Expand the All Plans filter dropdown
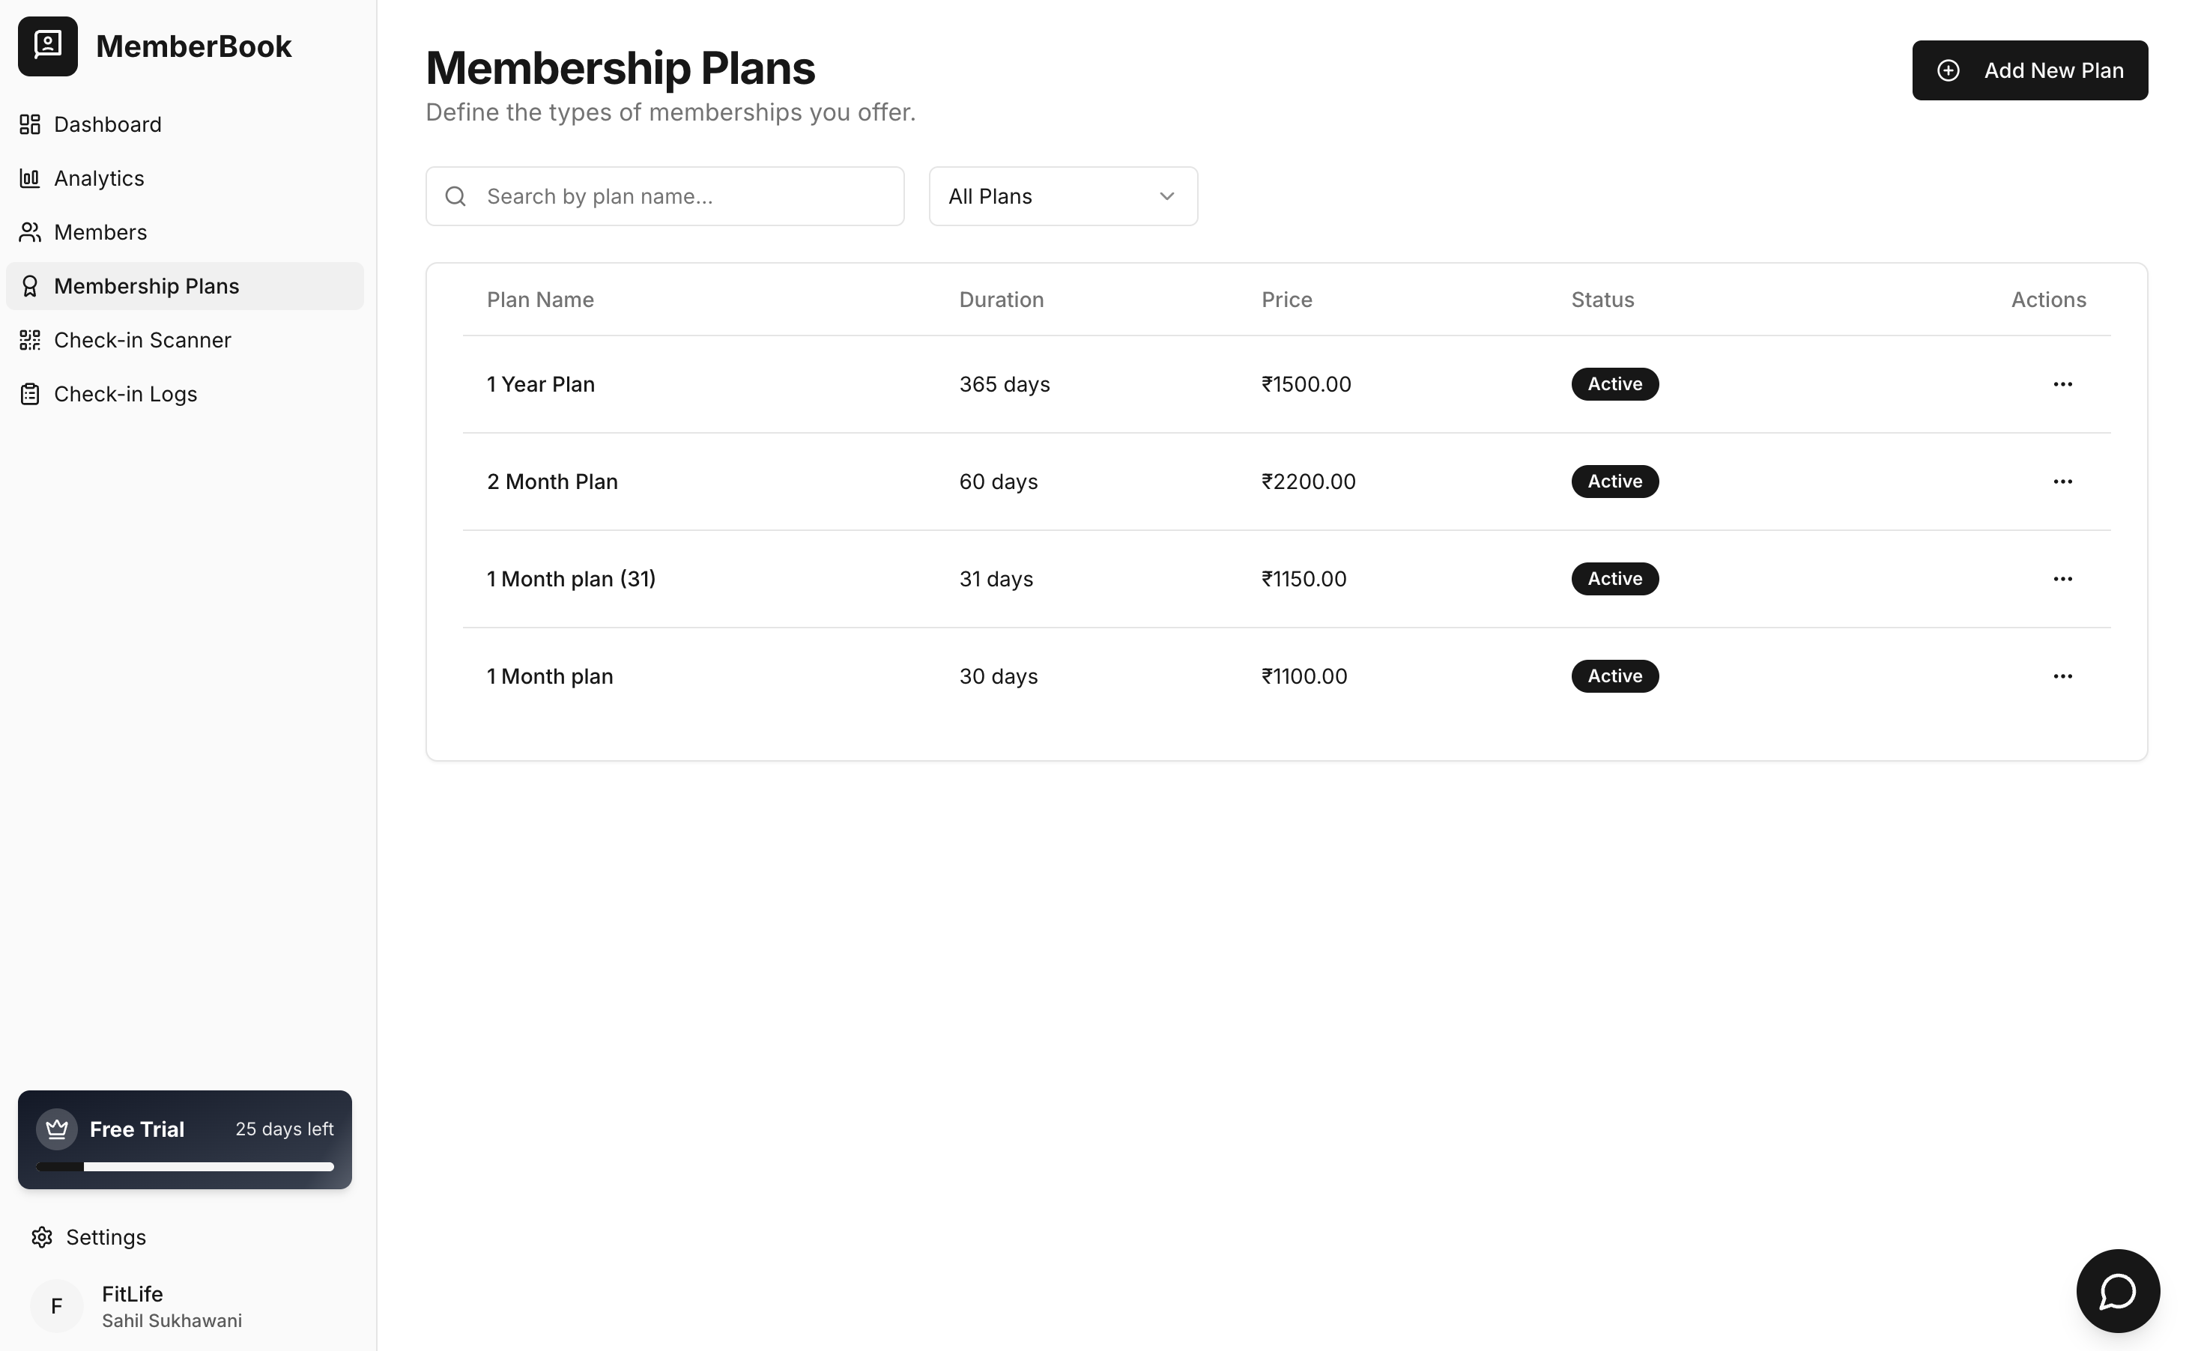Image resolution: width=2189 pixels, height=1351 pixels. point(1063,196)
